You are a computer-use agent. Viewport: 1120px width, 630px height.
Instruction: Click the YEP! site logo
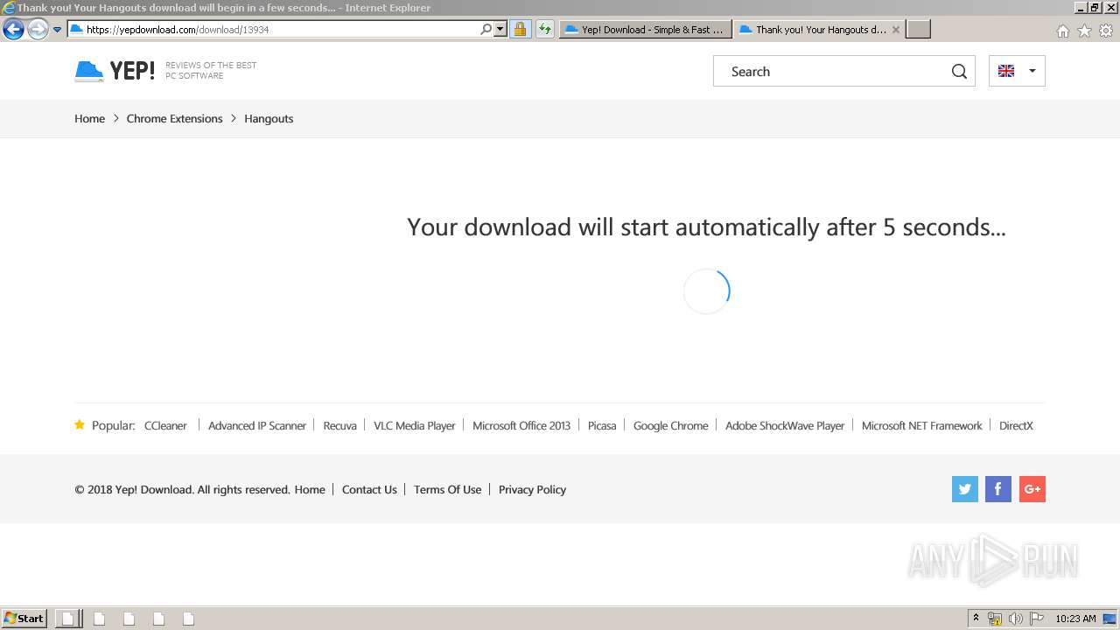(115, 71)
